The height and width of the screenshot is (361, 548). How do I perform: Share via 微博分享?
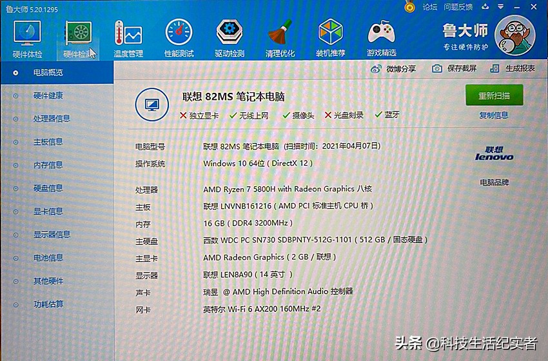(393, 68)
